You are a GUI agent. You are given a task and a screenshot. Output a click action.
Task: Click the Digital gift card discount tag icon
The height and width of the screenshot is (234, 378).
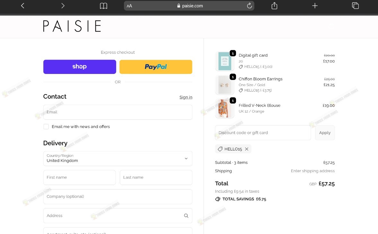(241, 67)
